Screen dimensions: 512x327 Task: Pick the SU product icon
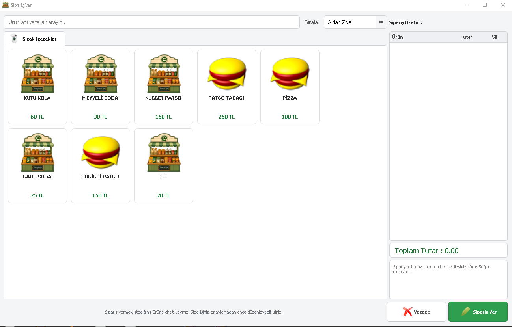(x=164, y=152)
